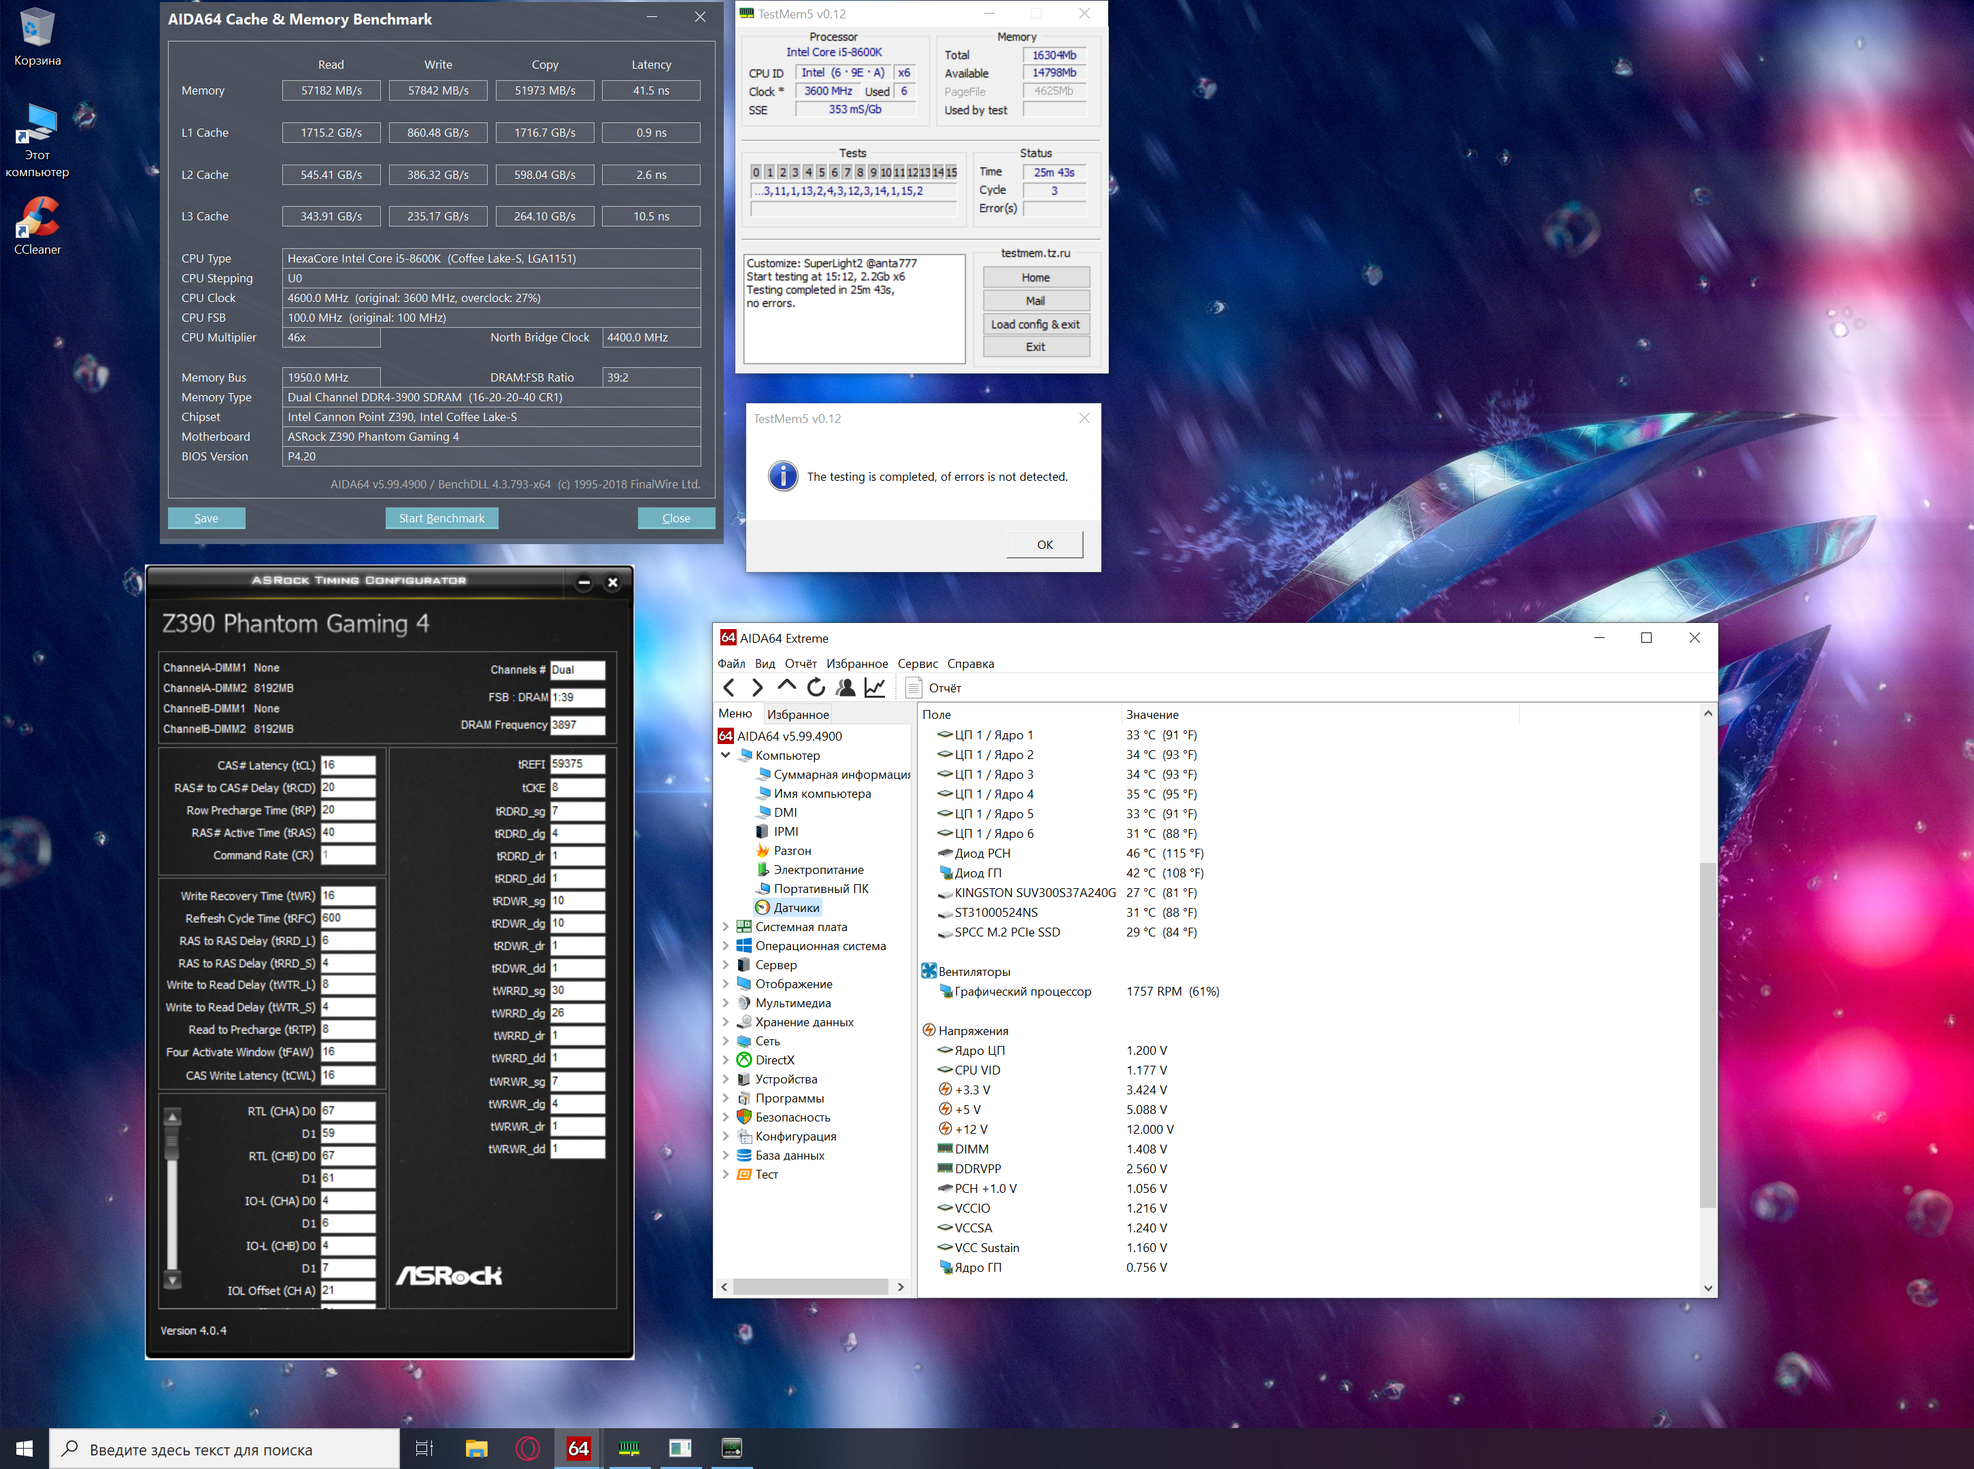1974x1469 pixels.
Task: Expand the DirectX tree node
Action: pos(726,1060)
